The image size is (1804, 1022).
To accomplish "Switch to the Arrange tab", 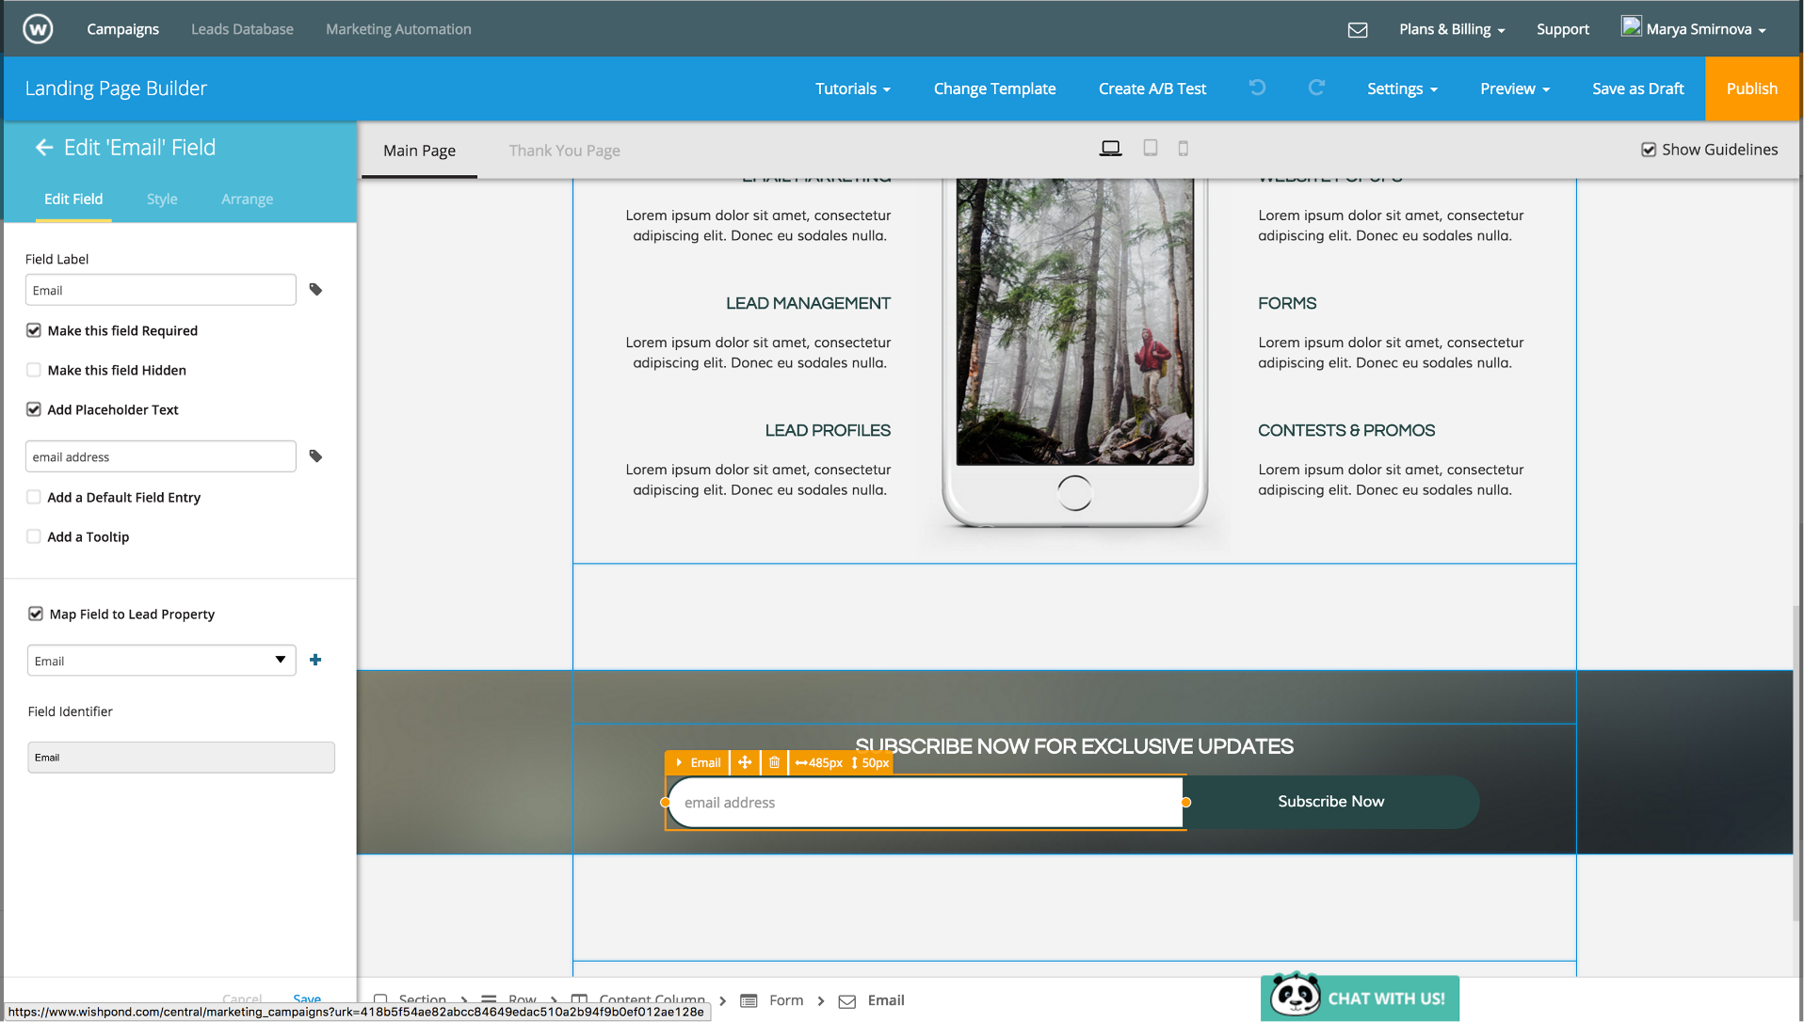I will [247, 200].
